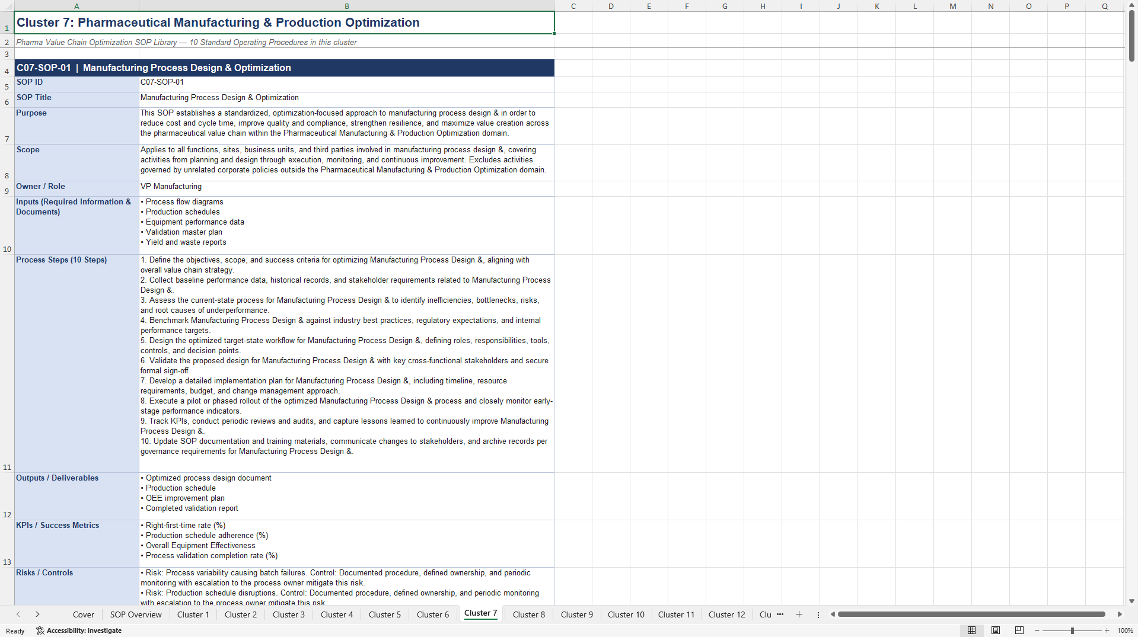Select the SOP ID label cell
The height and width of the screenshot is (637, 1138).
click(76, 84)
